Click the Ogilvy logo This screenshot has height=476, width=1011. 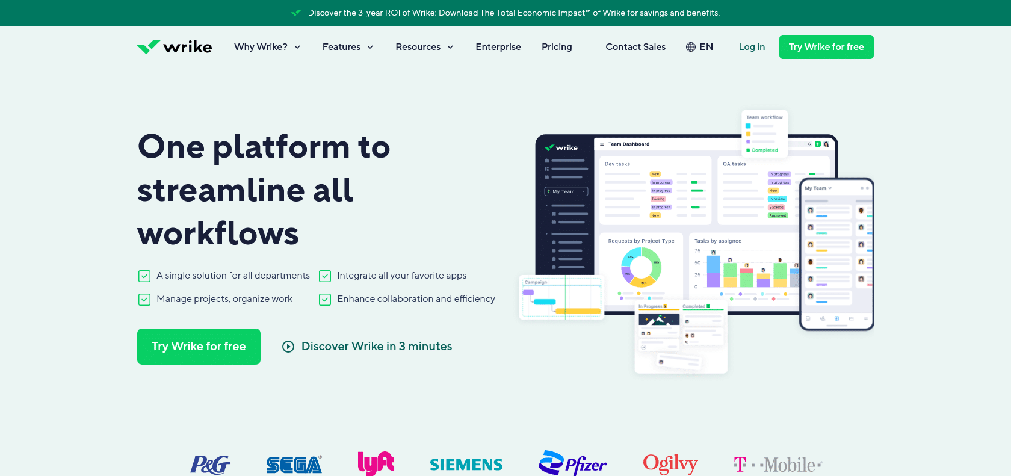670,464
